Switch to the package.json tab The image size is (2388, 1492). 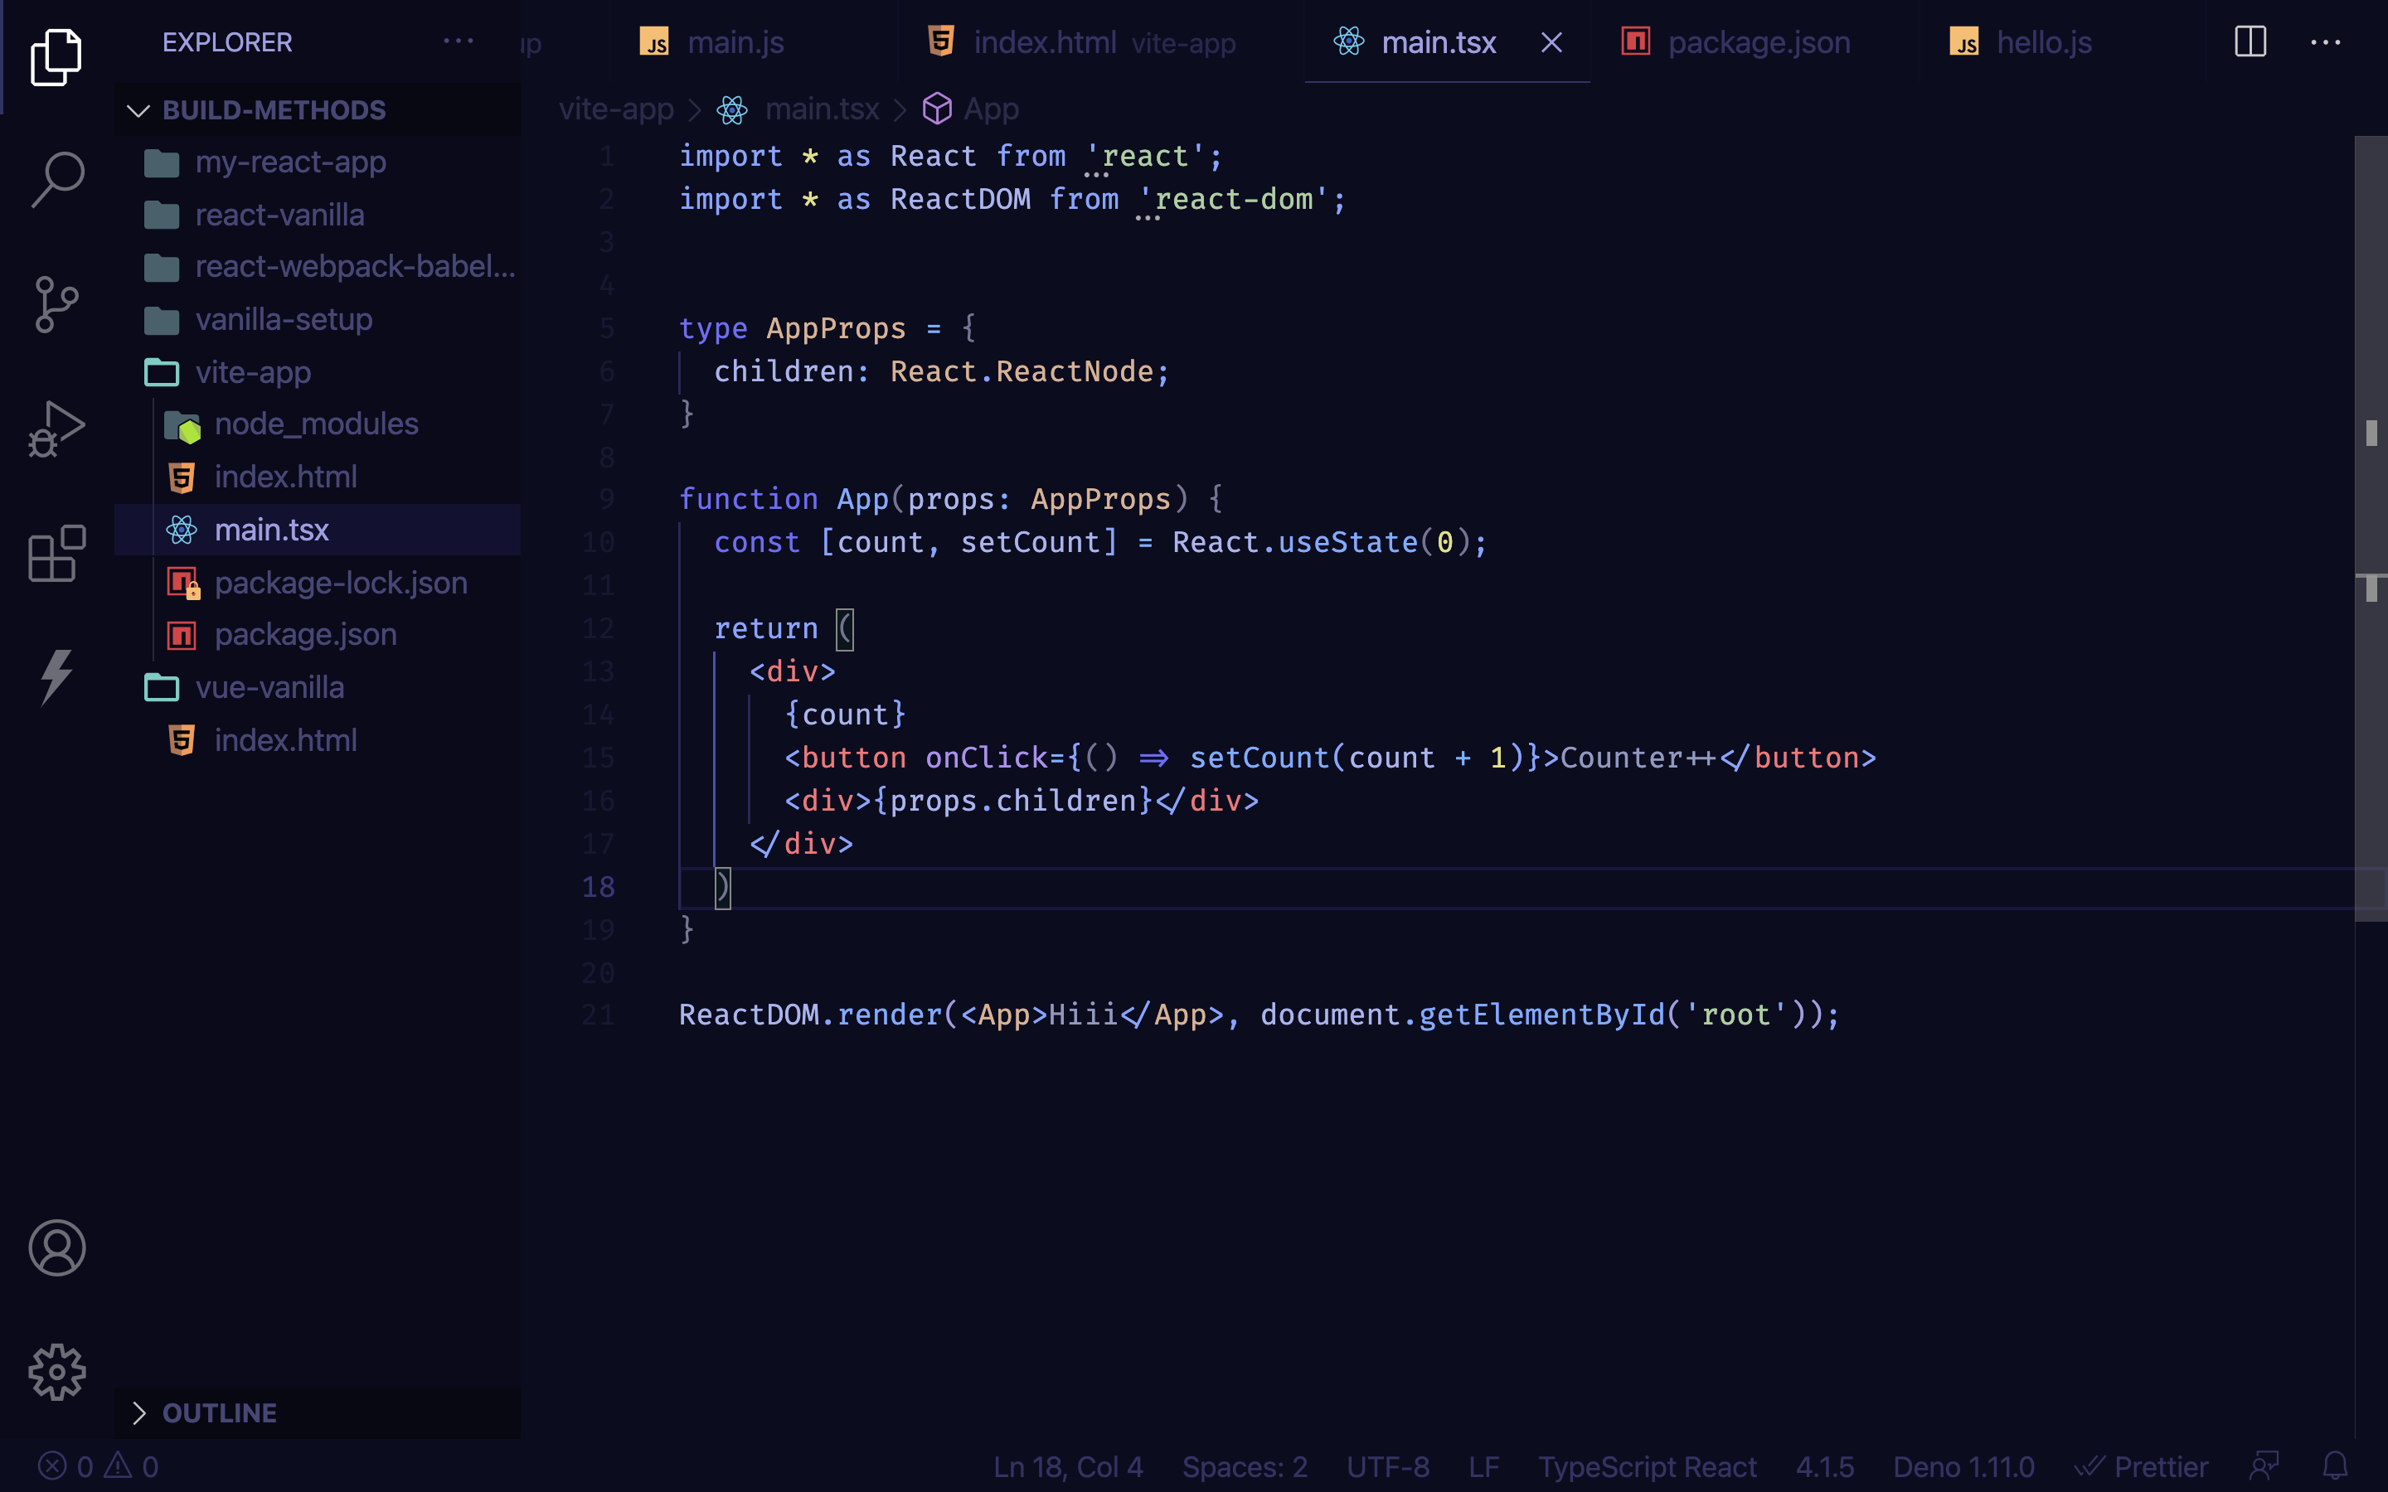[x=1758, y=42]
